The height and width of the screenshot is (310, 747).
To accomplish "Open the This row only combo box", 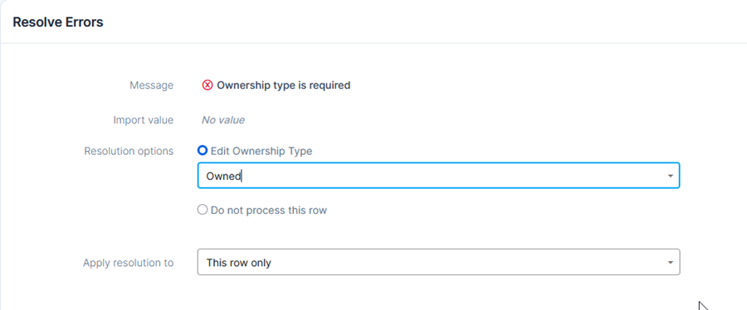I will 438,262.
